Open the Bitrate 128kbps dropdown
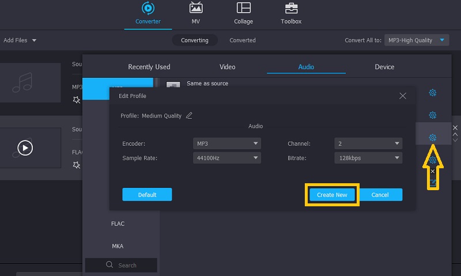The width and height of the screenshot is (461, 276). [368, 158]
